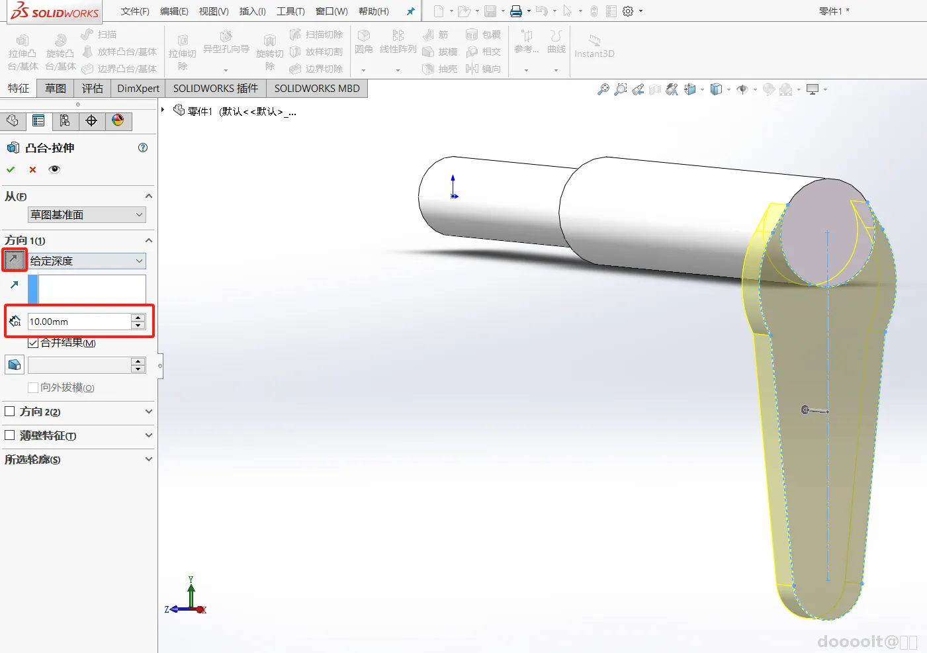Select the Draft (拔模) tool in ribbon
Image resolution: width=927 pixels, height=653 pixels.
coord(440,52)
